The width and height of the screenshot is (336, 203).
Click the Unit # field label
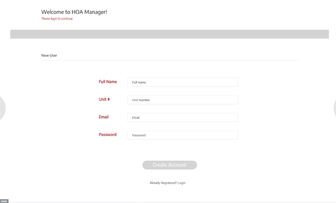click(x=104, y=99)
